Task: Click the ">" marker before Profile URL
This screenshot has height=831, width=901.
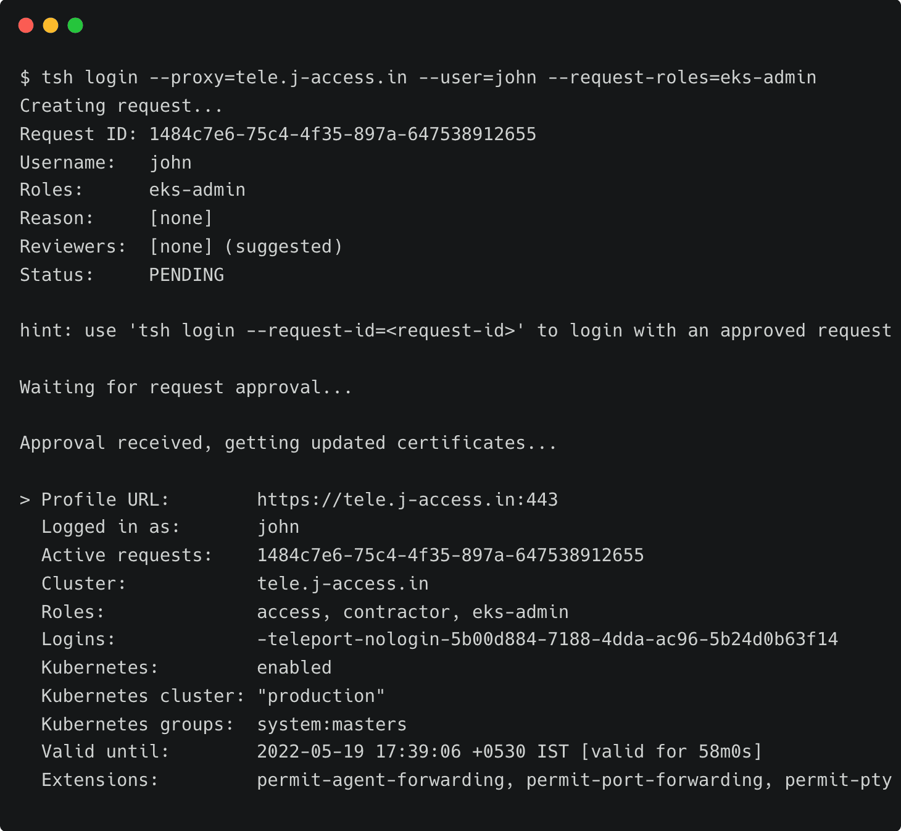Action: [x=25, y=499]
